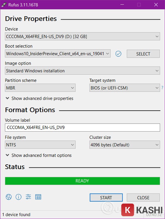Open the Cluster size dropdown
This screenshot has width=165, height=219.
124,145
